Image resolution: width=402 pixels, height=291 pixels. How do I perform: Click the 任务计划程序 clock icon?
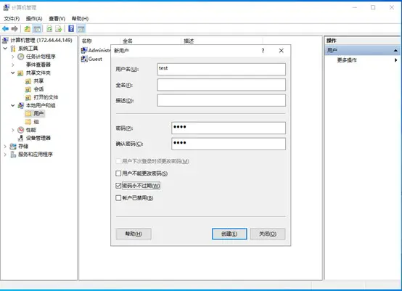[21, 57]
